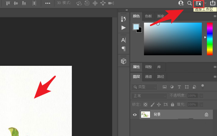
Task: Toggle type layer filter T icon
Action: 179,87
